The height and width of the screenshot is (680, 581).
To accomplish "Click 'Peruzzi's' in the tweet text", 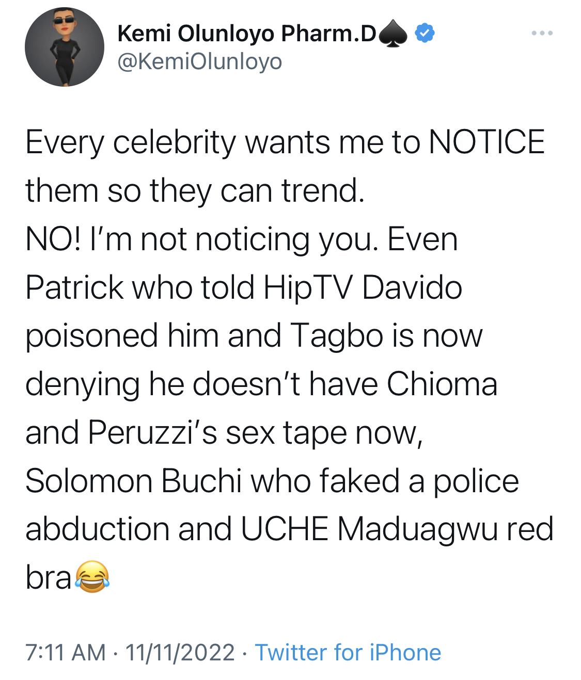I will click(x=153, y=432).
